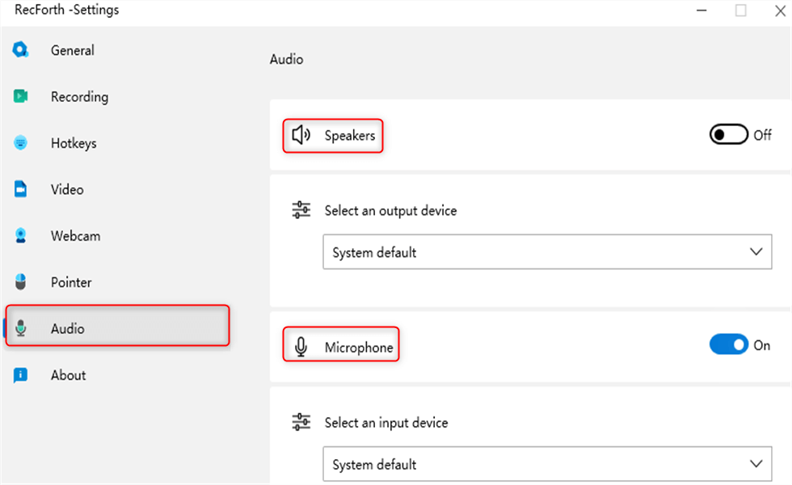The width and height of the screenshot is (792, 485).
Task: Click the 'On' label beside Microphone switch
Action: click(761, 345)
